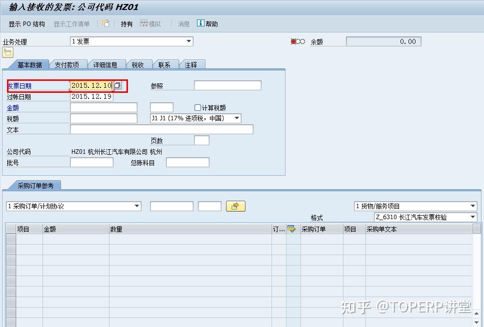484x327 pixels.
Task: Click the first row selector in the table
Action: [11, 239]
